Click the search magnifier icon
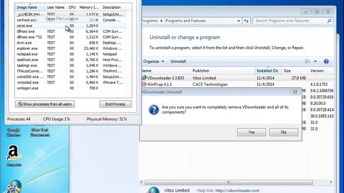This screenshot has width=344, height=193. tap(329, 21)
